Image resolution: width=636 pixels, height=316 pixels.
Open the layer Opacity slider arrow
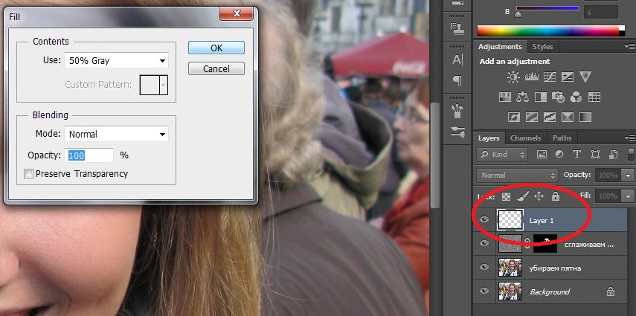[x=629, y=175]
